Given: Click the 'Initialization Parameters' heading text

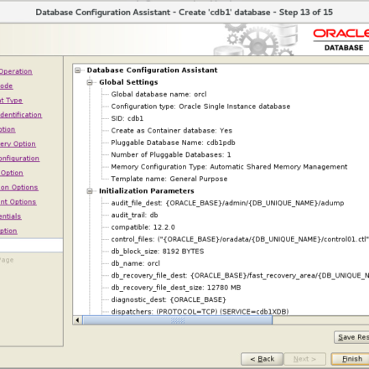Looking at the screenshot, I should [147, 191].
